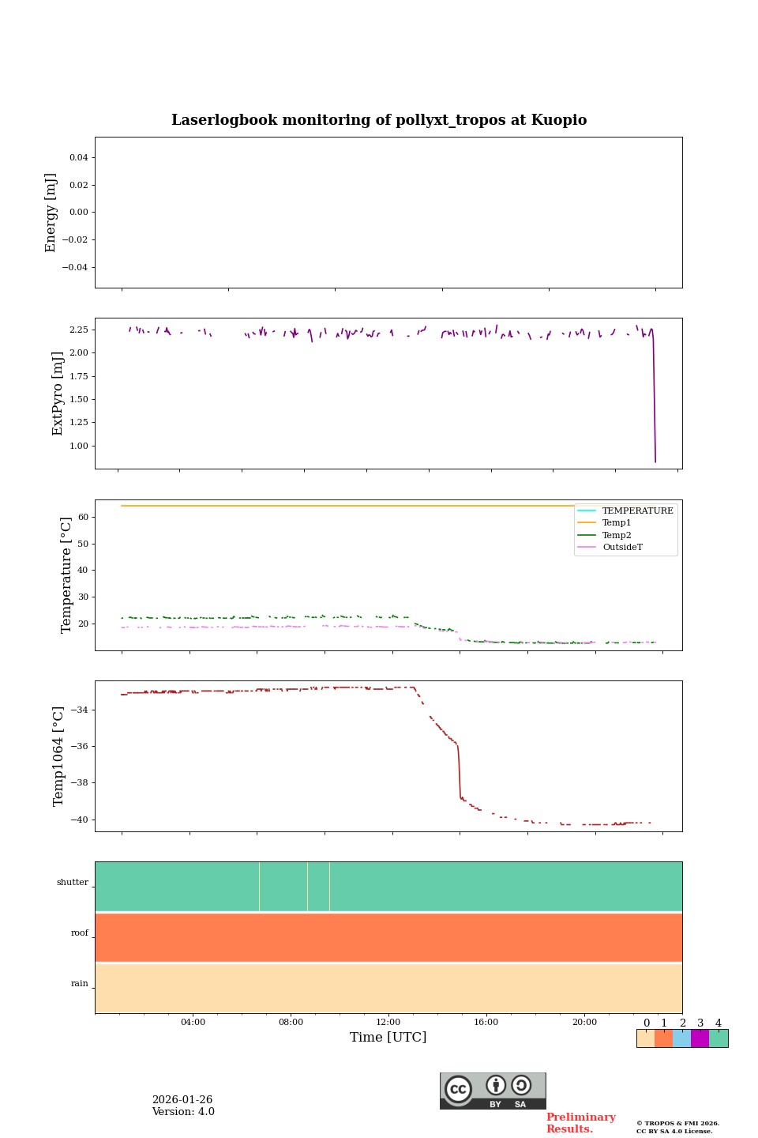Click the BY attribution person icon
Screen dimensions: 758x1138
[496, 1085]
